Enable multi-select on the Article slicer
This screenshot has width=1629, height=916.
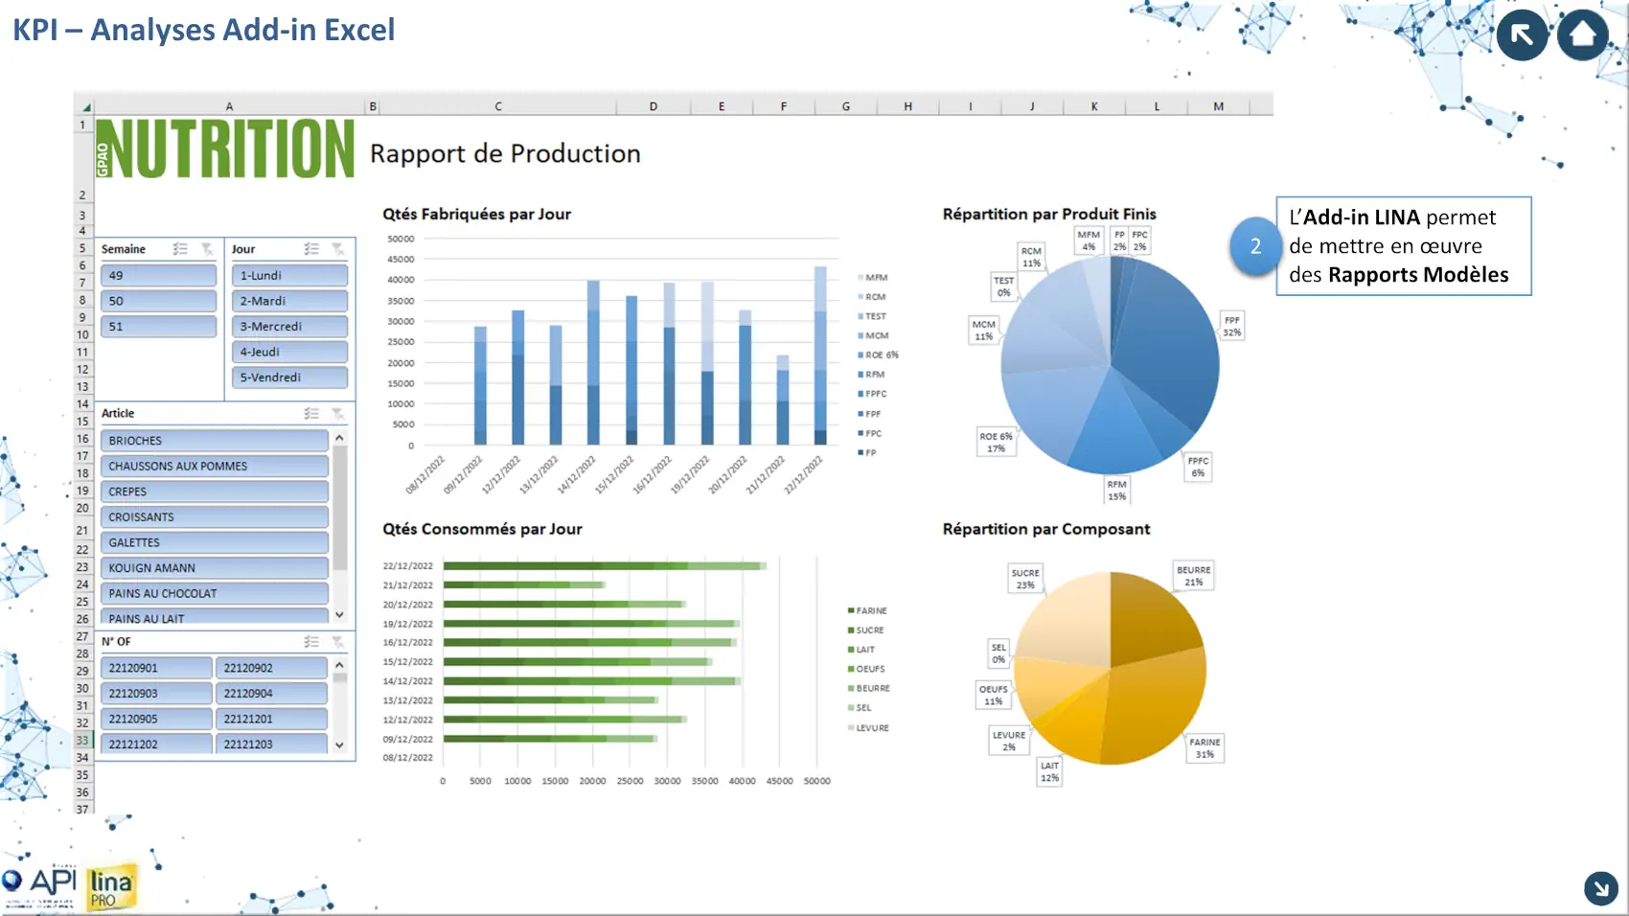(x=311, y=414)
